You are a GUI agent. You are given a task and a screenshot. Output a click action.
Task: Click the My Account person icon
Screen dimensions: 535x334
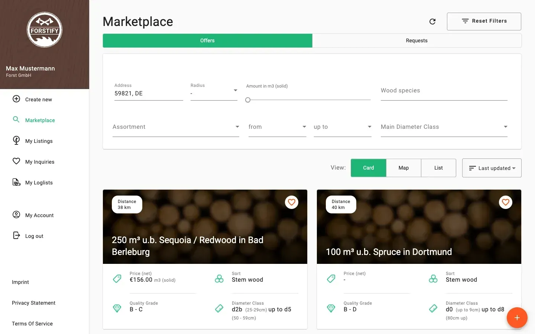[x=16, y=215]
